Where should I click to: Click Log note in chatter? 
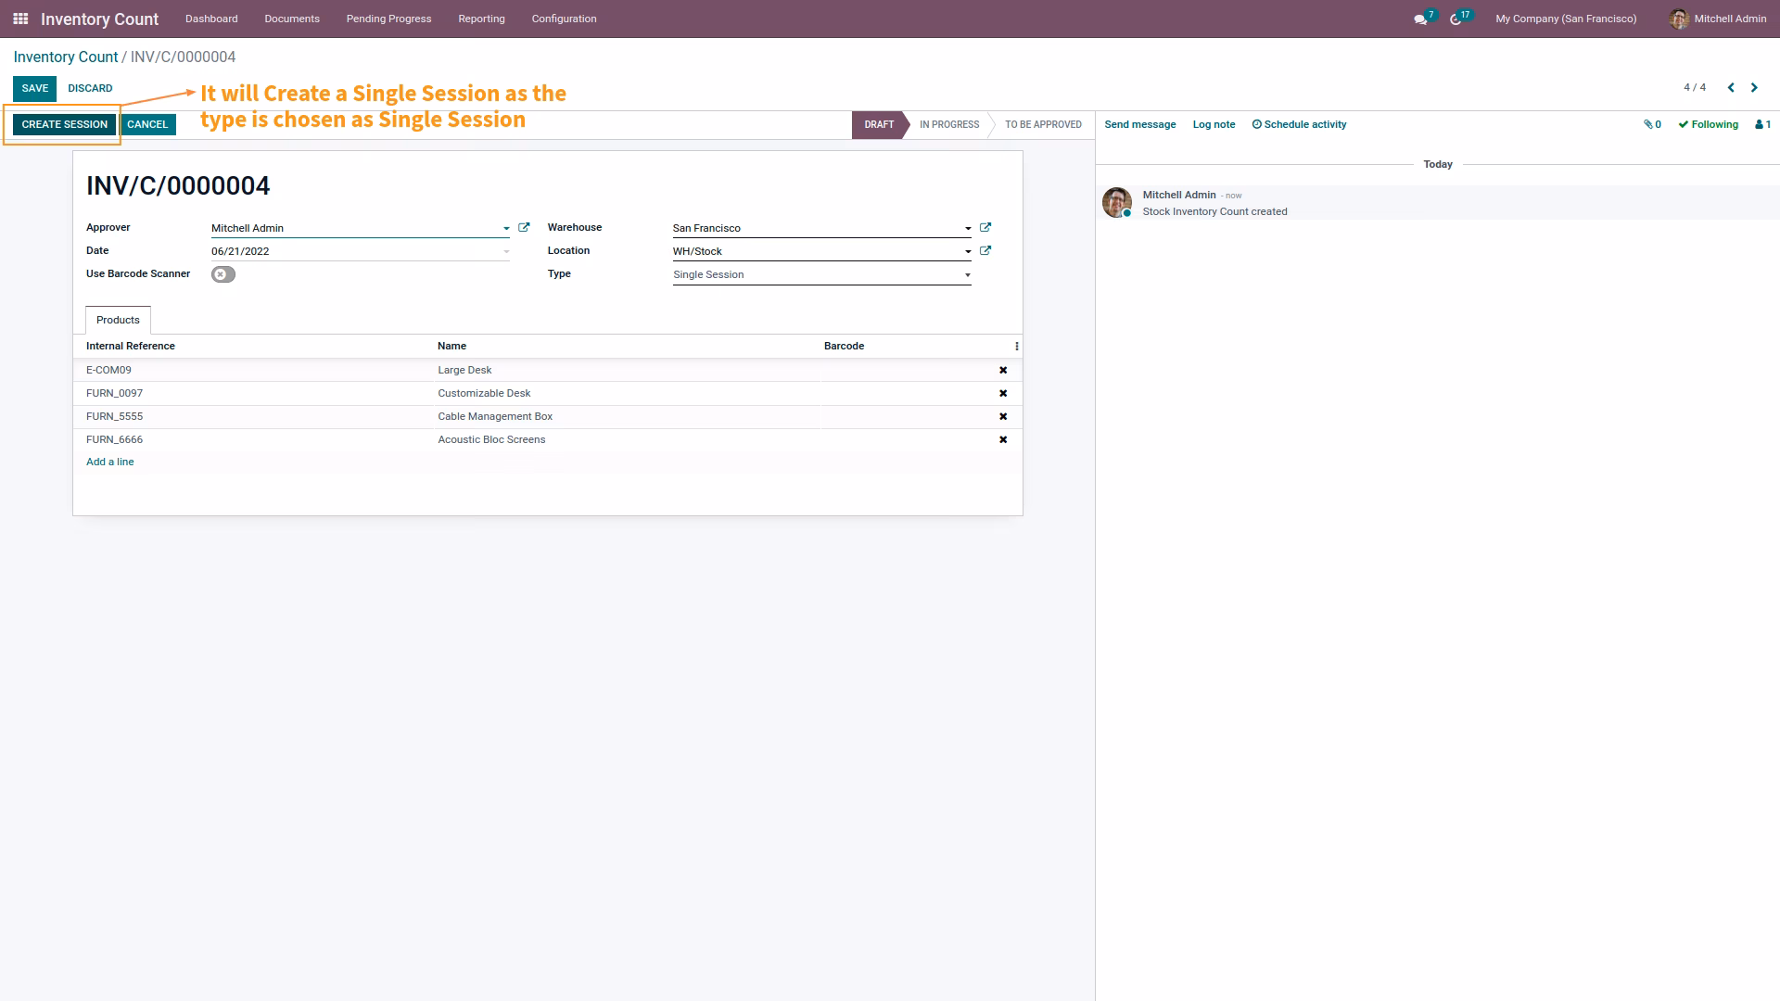1214,124
